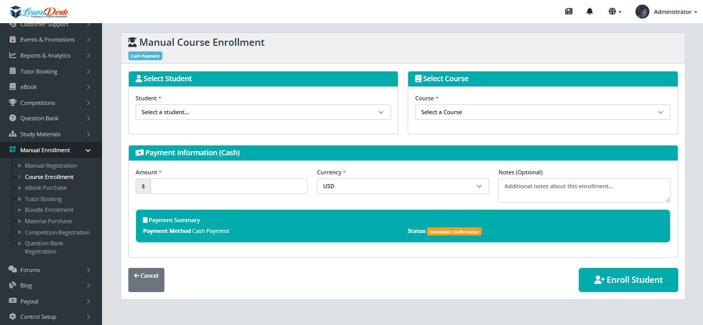Open Bundle Enrollment submenu item
This screenshot has width=703, height=325.
(49, 210)
